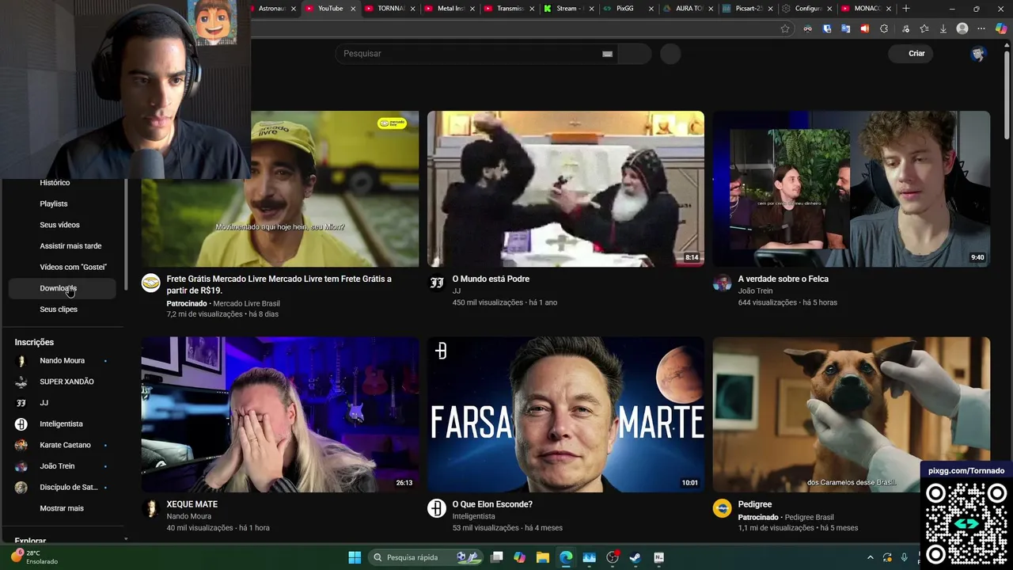The height and width of the screenshot is (570, 1013).
Task: Show hidden system tray icons
Action: [x=871, y=557]
